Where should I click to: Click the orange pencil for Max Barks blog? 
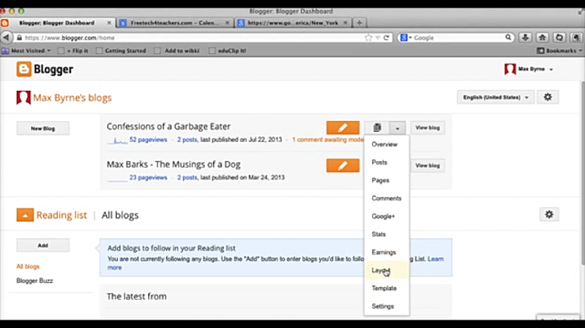pos(343,165)
